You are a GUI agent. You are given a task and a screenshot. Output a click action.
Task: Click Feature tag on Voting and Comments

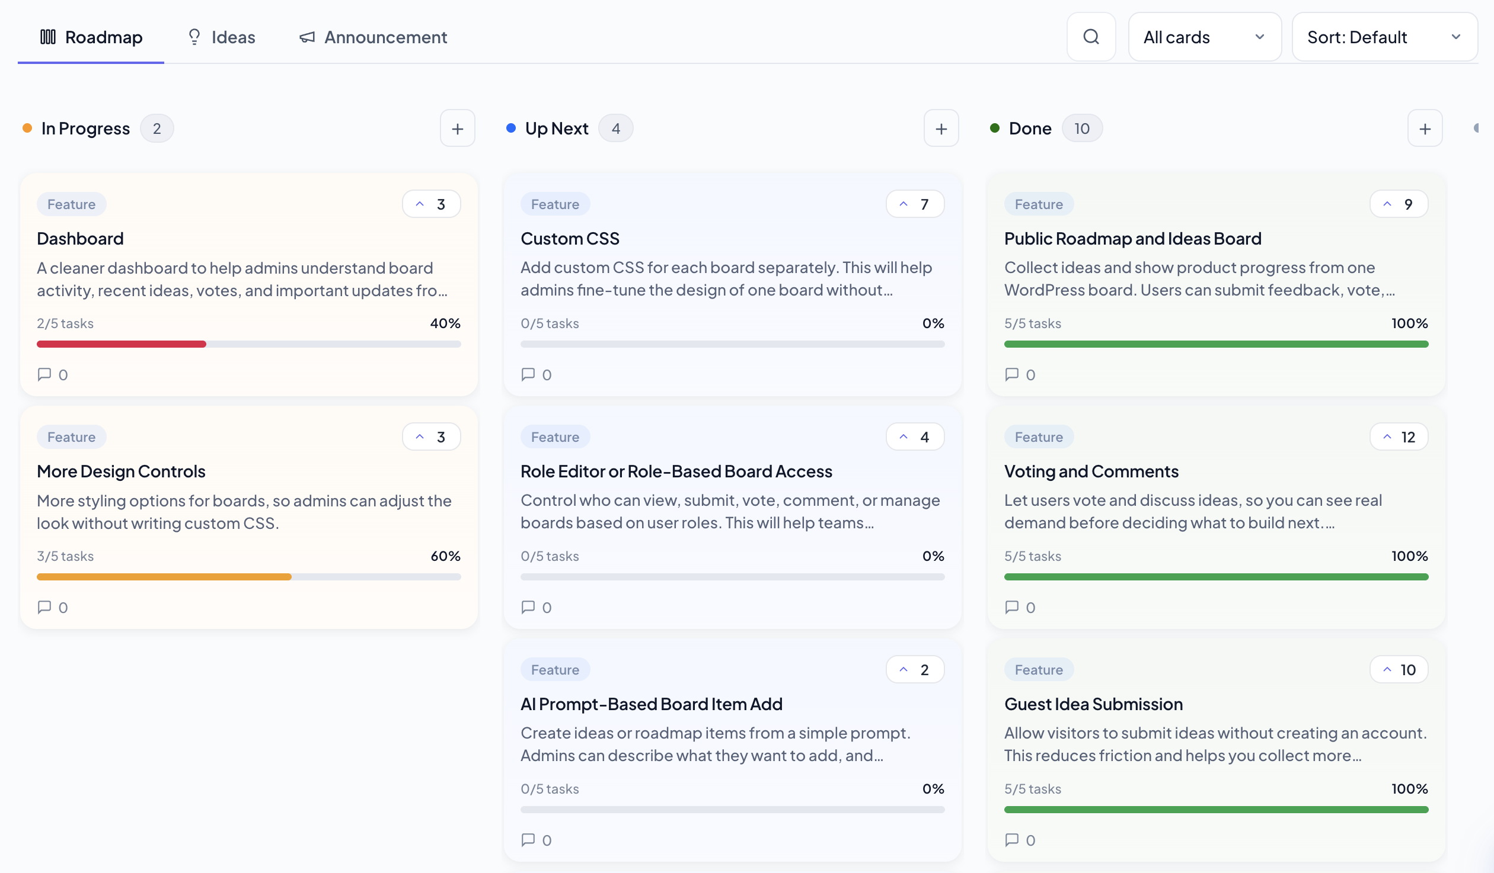pos(1039,437)
